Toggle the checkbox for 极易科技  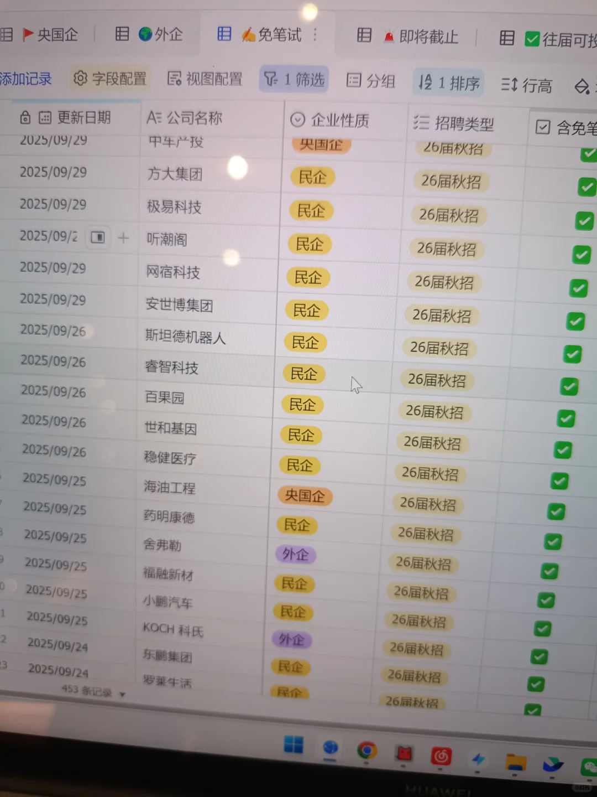tap(584, 221)
